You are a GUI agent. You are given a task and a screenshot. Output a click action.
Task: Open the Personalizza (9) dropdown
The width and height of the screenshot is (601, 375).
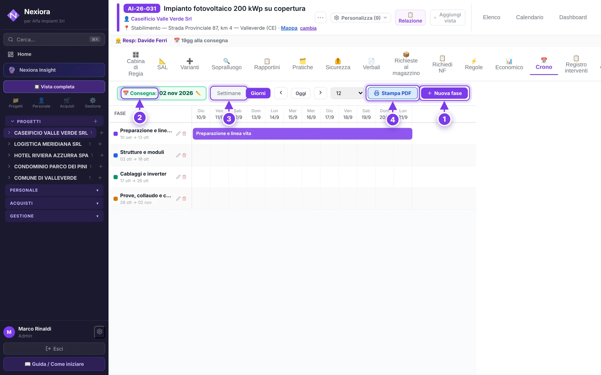361,18
